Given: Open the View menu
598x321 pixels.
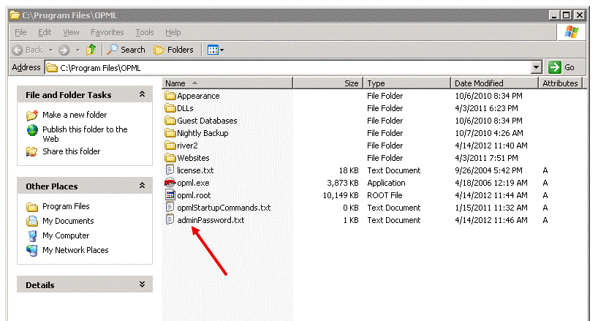Looking at the screenshot, I should pyautogui.click(x=71, y=32).
